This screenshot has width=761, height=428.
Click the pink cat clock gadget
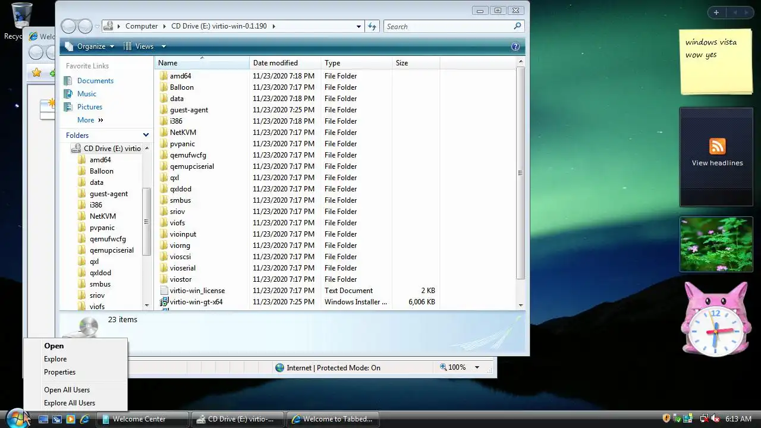pyautogui.click(x=715, y=320)
